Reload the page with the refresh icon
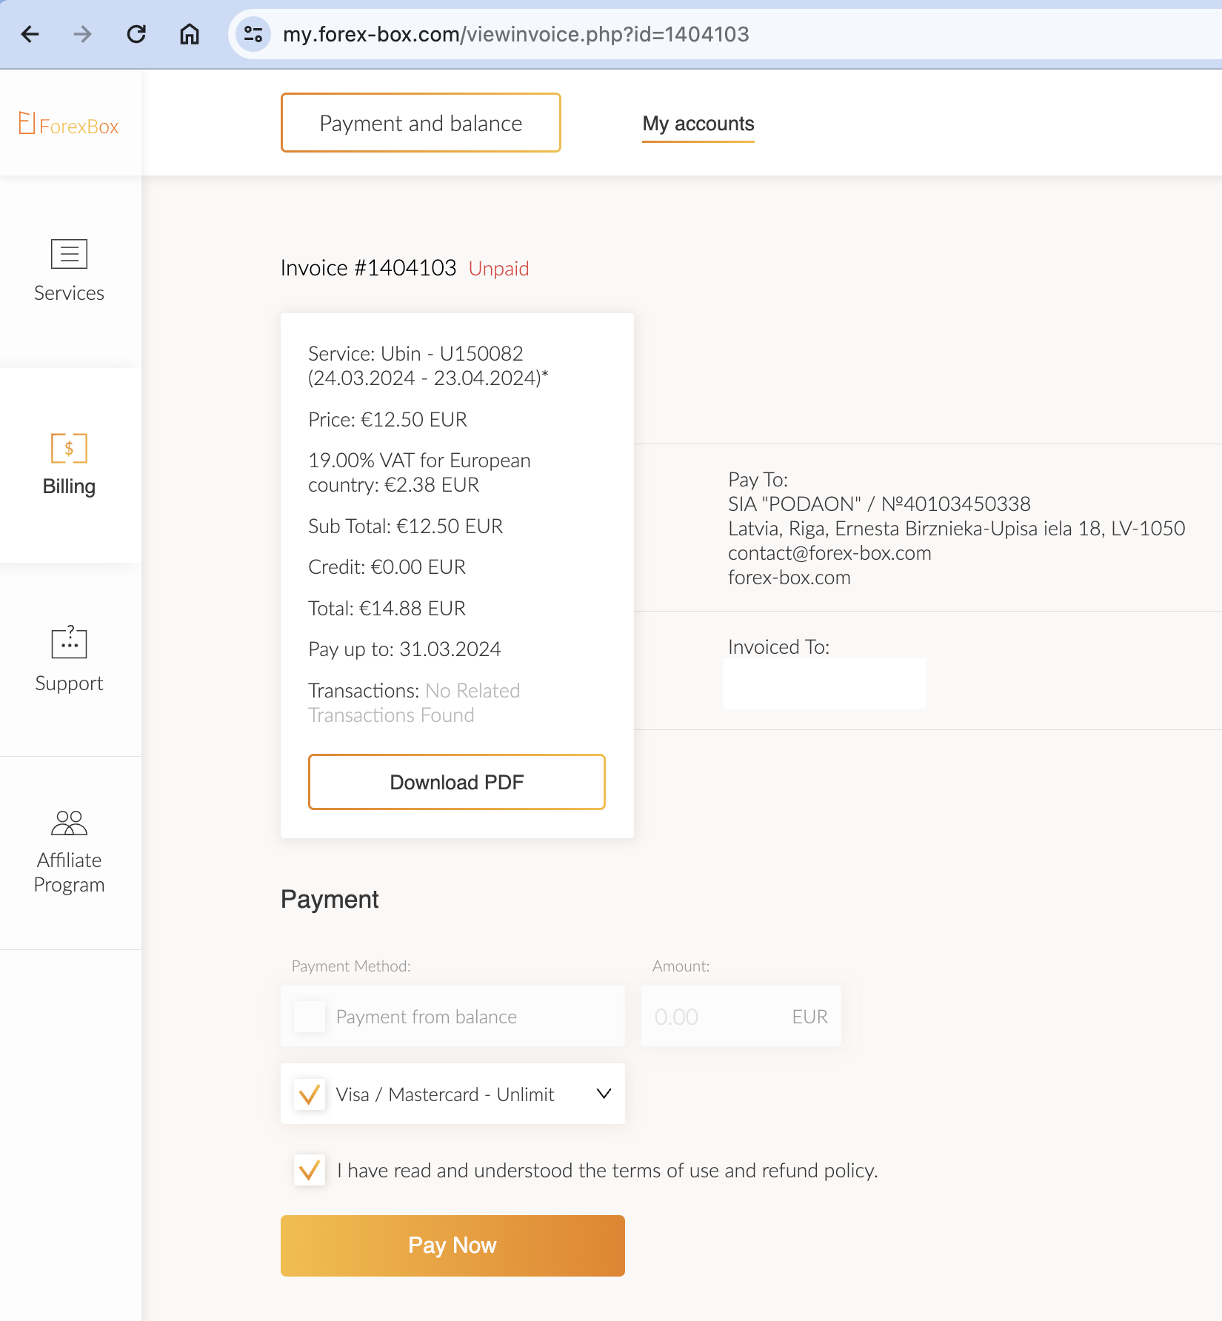Viewport: 1222px width, 1321px height. 136,34
